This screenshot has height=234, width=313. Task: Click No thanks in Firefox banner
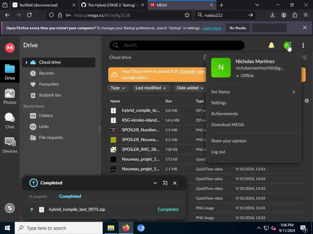point(238,28)
